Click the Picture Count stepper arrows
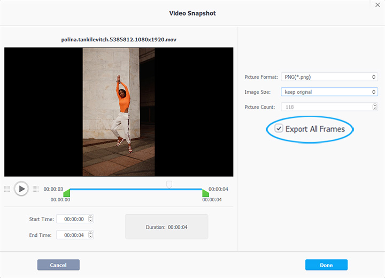Screen dimensions: 385x278 pos(374,107)
